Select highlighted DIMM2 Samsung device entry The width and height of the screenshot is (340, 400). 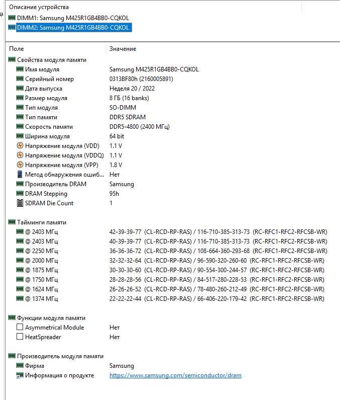point(74,27)
